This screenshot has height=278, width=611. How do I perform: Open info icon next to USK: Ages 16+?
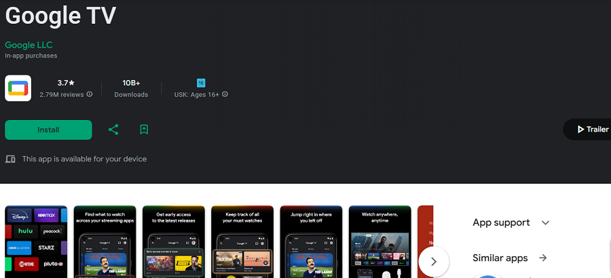[225, 94]
